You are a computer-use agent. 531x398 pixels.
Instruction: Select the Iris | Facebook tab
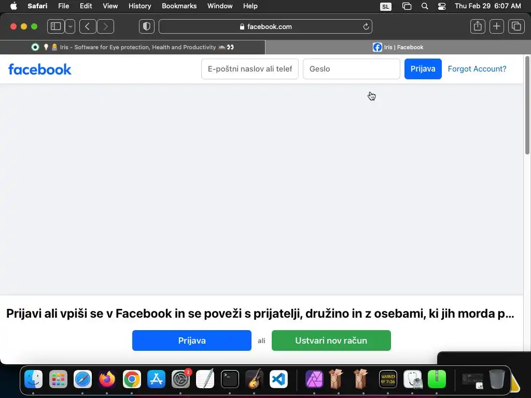coord(398,47)
